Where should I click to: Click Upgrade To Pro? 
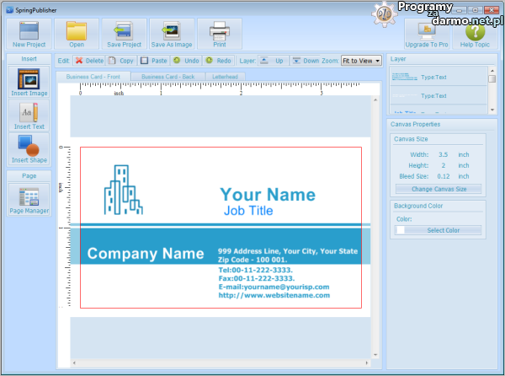coord(427,33)
